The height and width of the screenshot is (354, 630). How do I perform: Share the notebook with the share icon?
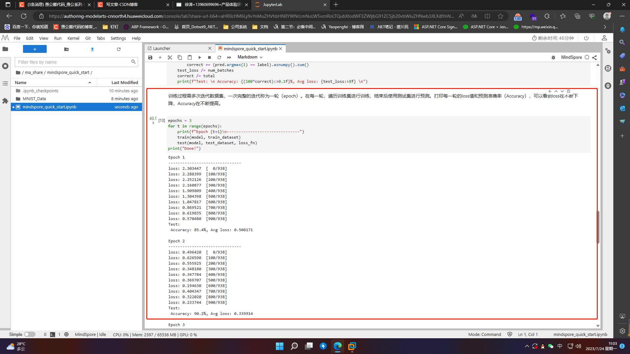click(594, 57)
